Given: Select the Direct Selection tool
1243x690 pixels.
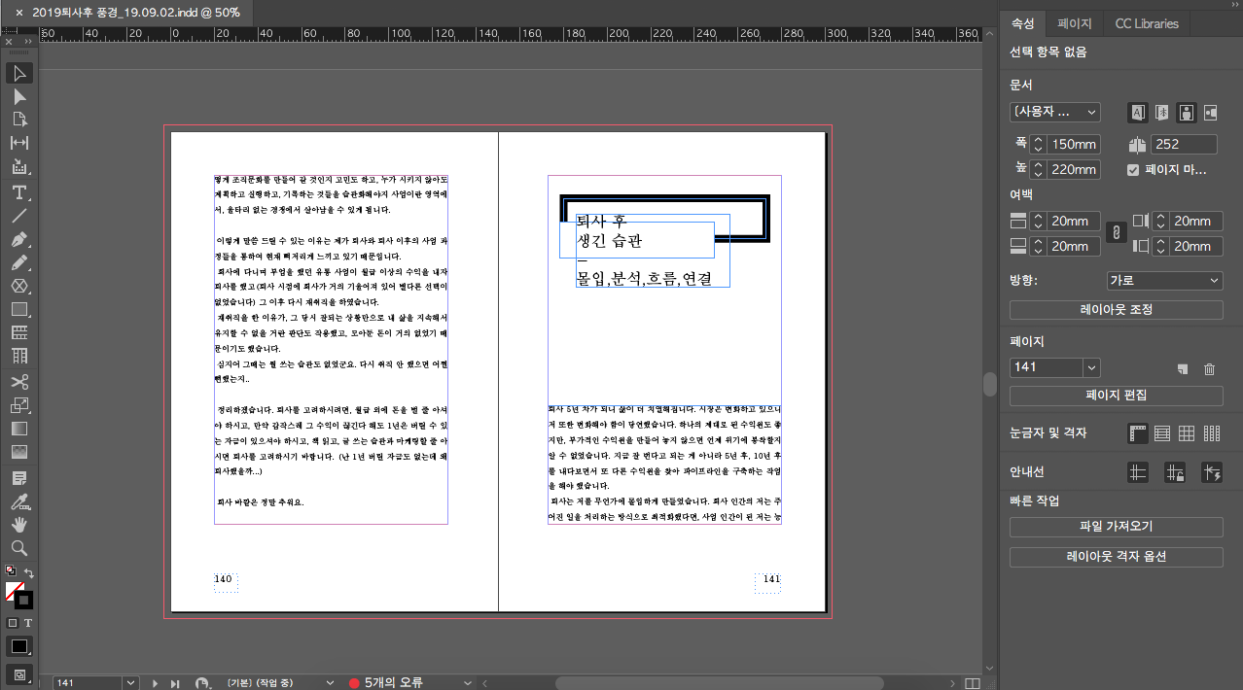Looking at the screenshot, I should pos(18,97).
